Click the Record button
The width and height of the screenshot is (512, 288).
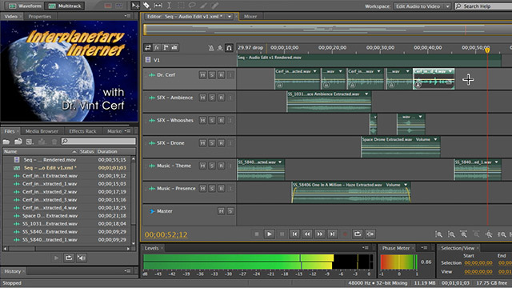345,234
